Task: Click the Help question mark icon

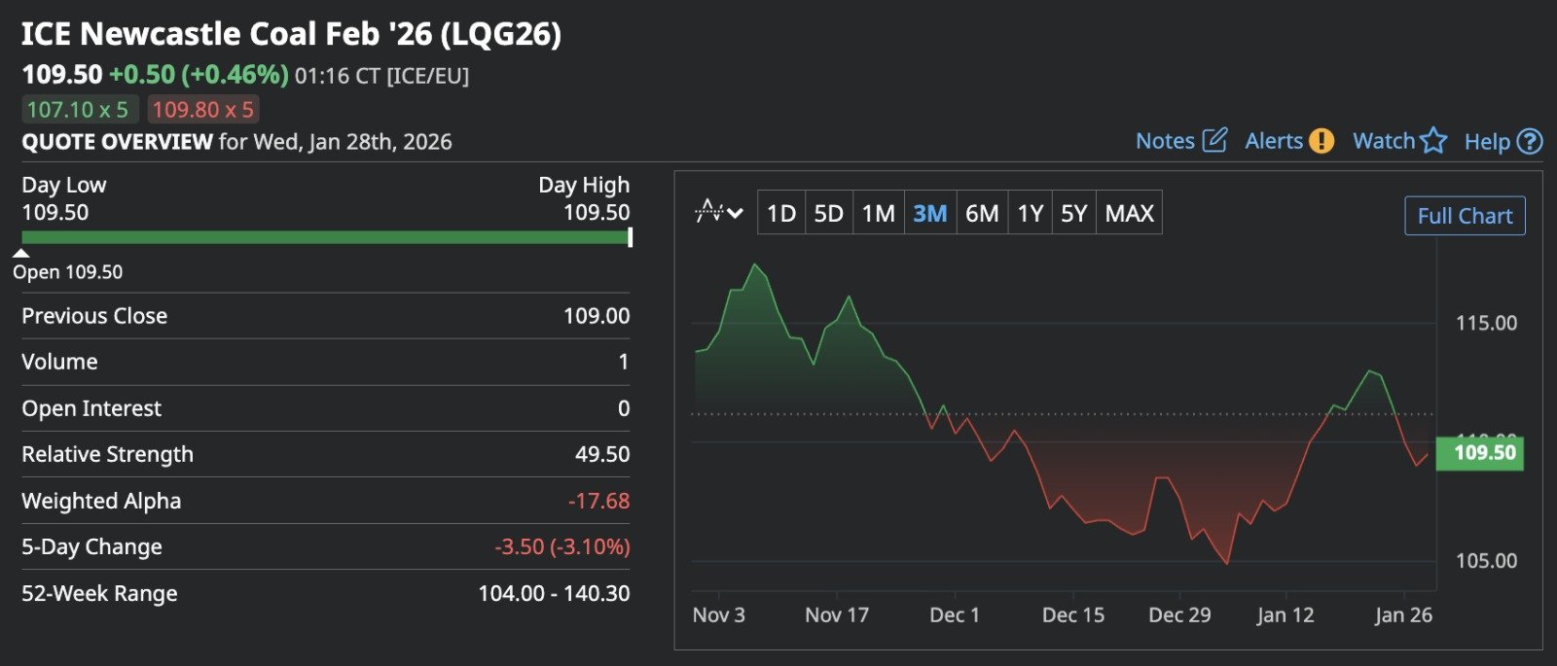Action: [x=1530, y=142]
